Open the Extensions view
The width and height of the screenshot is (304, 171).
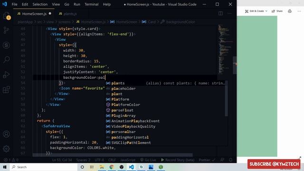(6, 90)
